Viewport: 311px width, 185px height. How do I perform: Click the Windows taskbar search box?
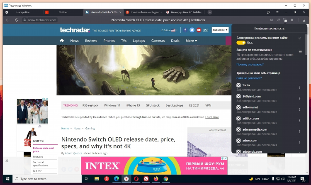47,179
